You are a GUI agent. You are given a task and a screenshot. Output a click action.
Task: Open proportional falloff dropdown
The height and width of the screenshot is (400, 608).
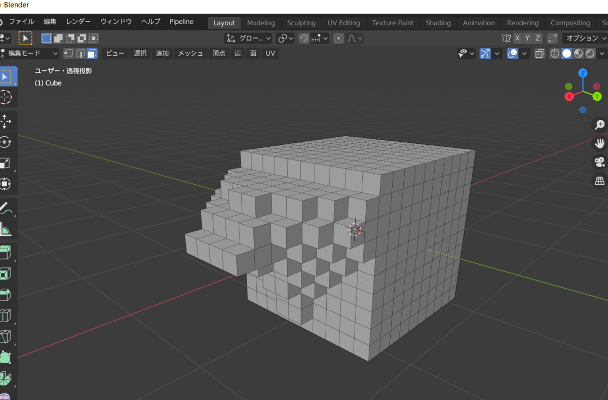[355, 38]
